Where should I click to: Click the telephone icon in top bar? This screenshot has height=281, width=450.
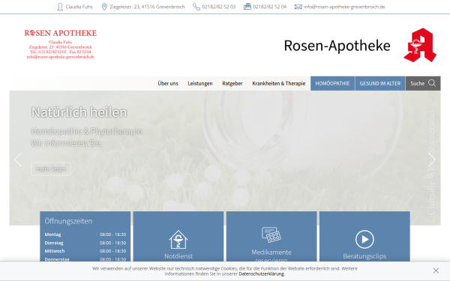[196, 7]
